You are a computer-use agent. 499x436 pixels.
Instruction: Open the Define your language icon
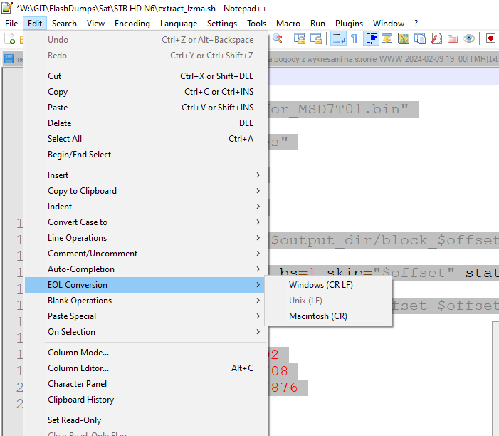tap(387, 38)
